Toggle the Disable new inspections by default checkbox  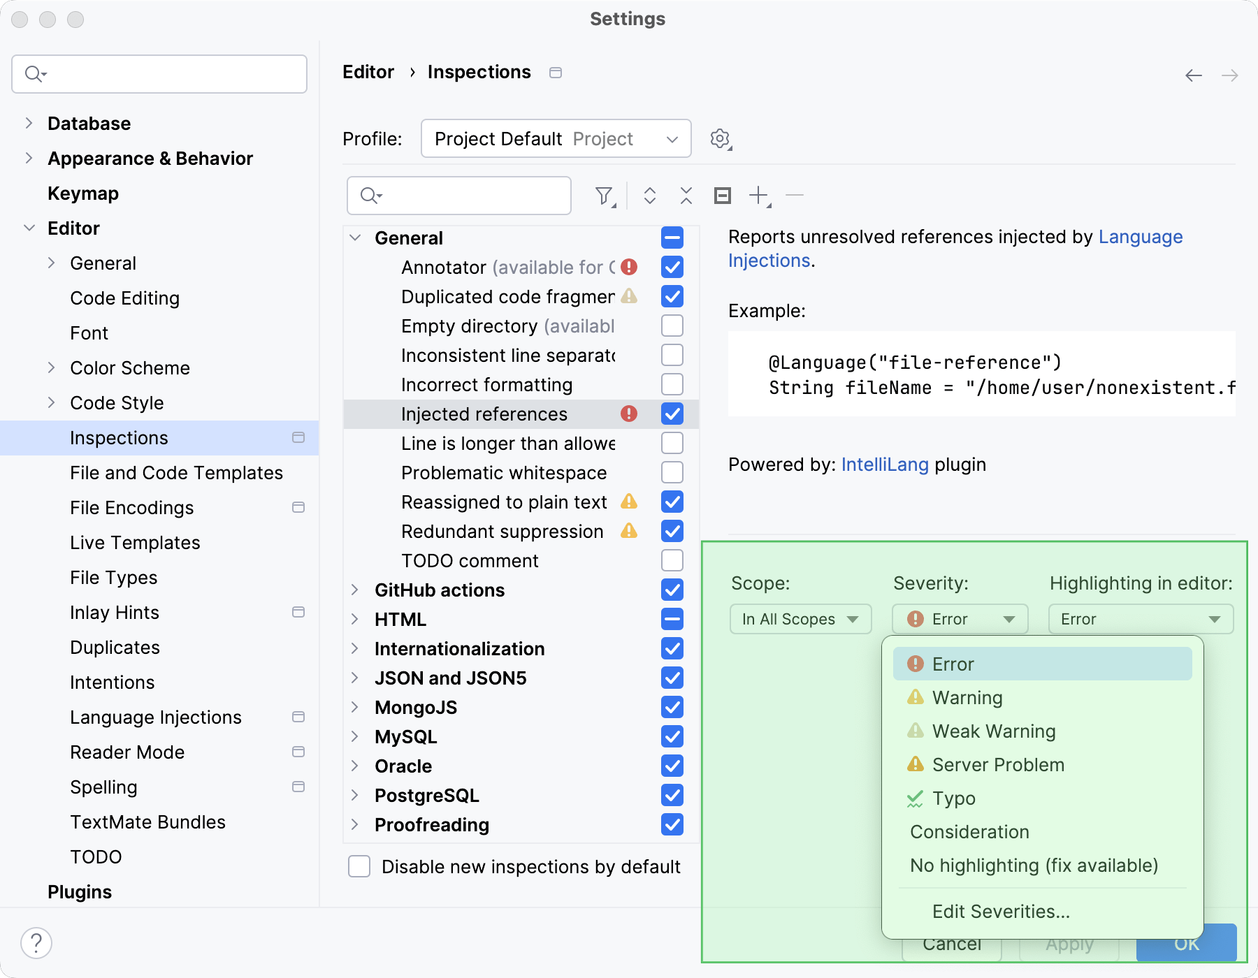tap(359, 866)
